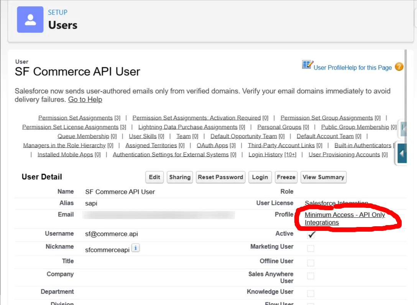Jump to Permission Set Group Assignments
Screen dimensions: 417x305
point(330,118)
